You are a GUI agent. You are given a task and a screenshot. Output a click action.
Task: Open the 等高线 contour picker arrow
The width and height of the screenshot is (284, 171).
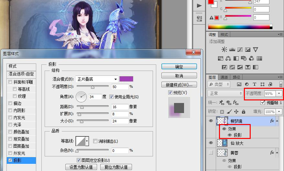coord(87,141)
